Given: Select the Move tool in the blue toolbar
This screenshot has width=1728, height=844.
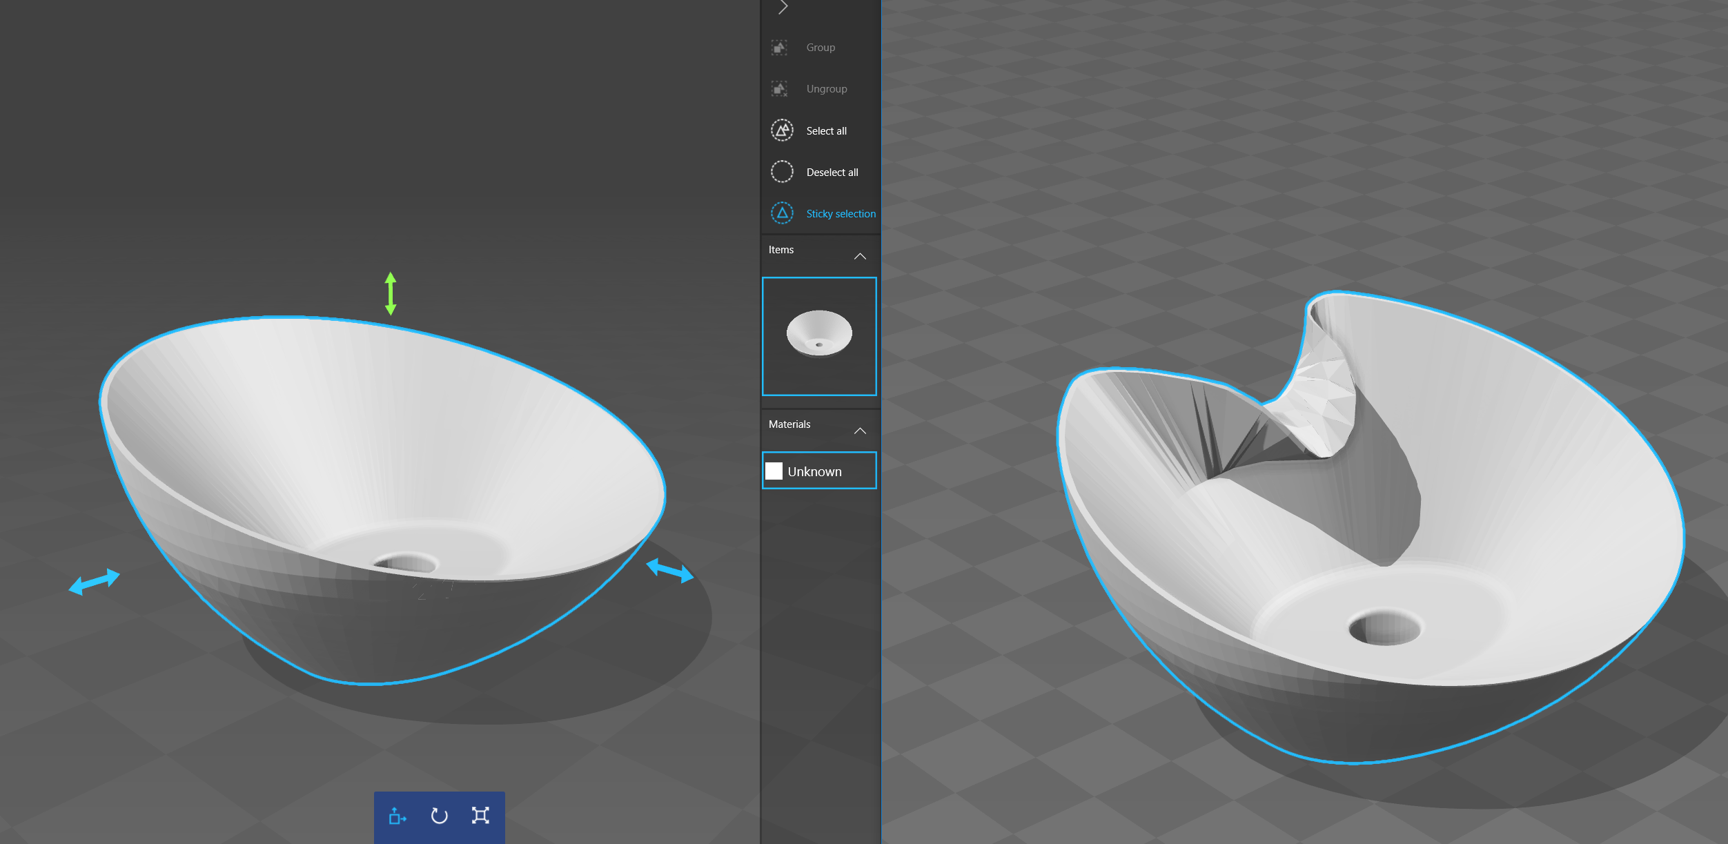Looking at the screenshot, I should pos(397,816).
